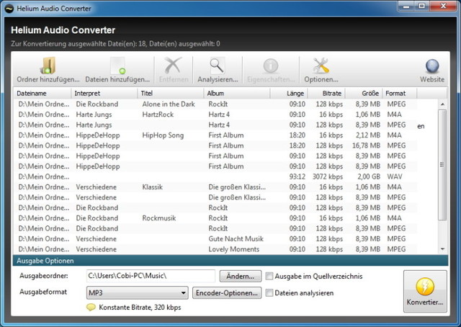The image size is (461, 327).
Task: Select the Gute Nacht Musik album cell
Action: pyautogui.click(x=236, y=239)
